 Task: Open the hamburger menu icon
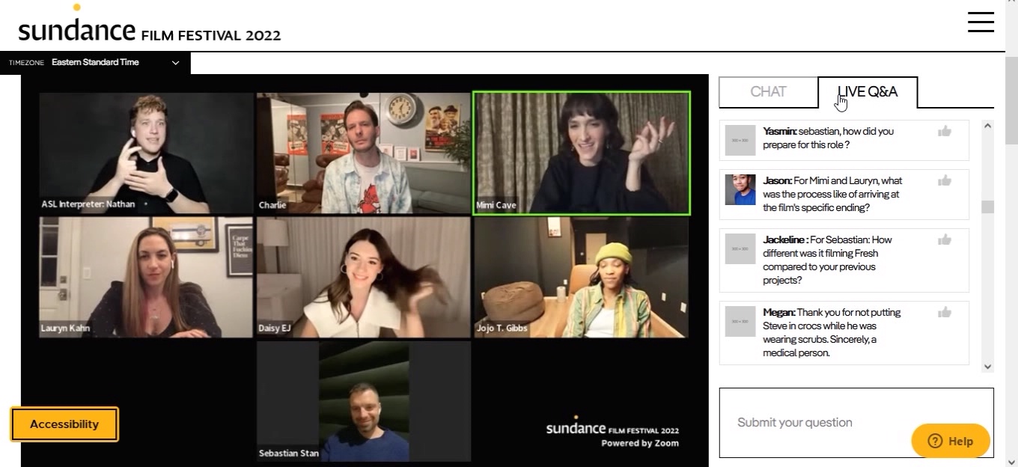(981, 22)
